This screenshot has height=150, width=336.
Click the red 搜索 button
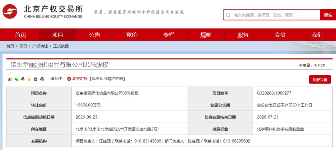coord(328,15)
